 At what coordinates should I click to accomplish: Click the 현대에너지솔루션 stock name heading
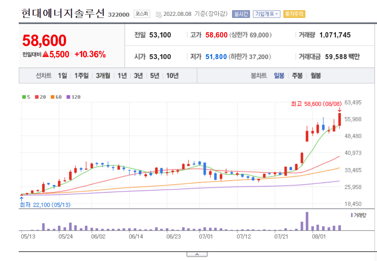pyautogui.click(x=63, y=13)
